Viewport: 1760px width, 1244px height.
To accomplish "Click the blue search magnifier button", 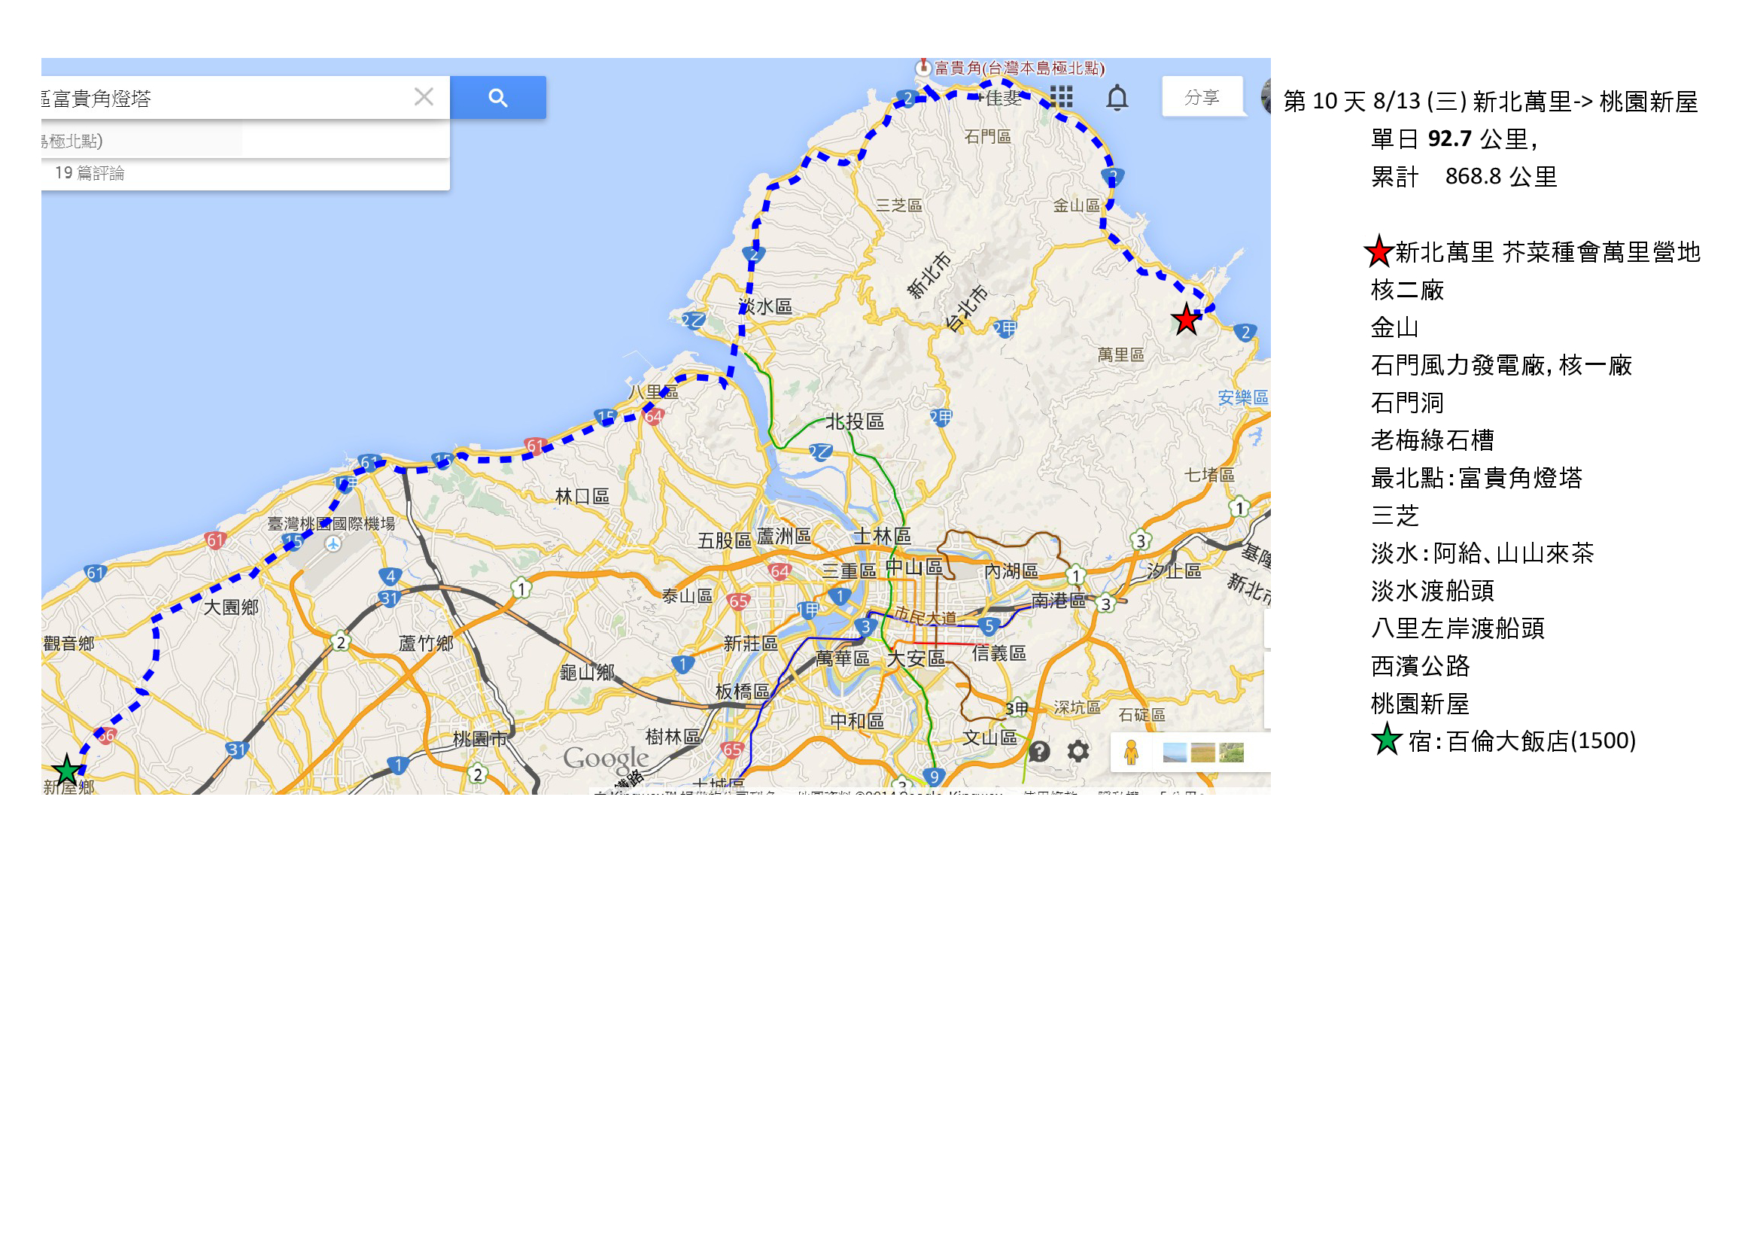I will click(x=497, y=97).
